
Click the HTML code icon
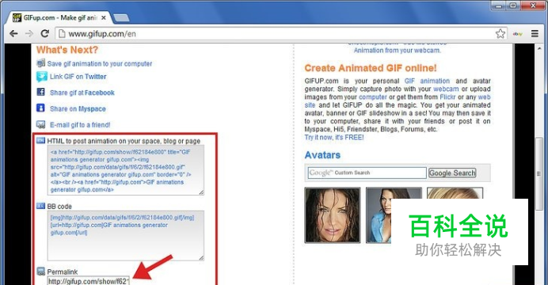tap(41, 140)
